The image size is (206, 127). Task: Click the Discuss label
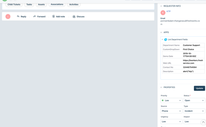[80, 16]
